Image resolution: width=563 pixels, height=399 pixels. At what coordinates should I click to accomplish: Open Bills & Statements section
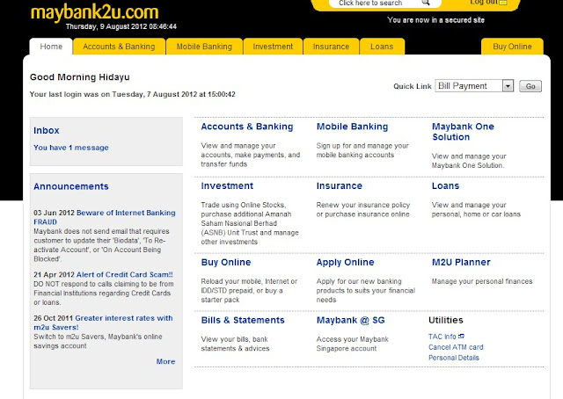click(x=243, y=320)
